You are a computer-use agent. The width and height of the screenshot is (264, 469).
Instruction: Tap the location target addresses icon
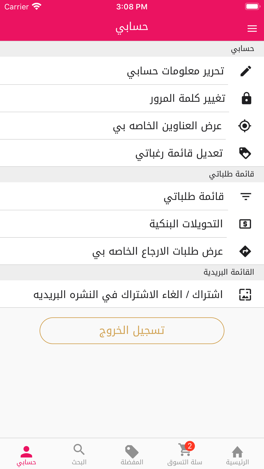(245, 126)
